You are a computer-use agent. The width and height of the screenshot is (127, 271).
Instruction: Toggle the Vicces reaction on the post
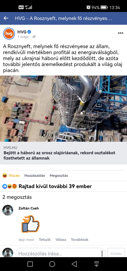pos(11,176)
